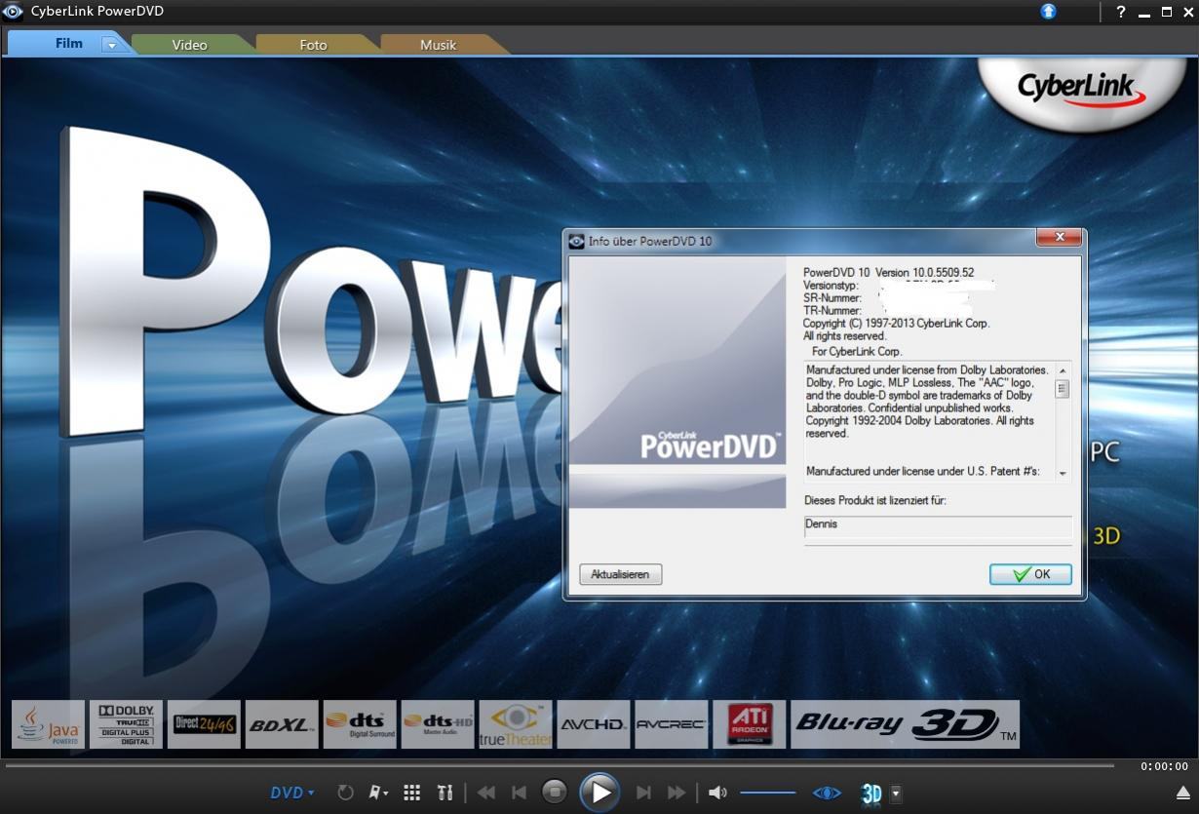The height and width of the screenshot is (814, 1199).
Task: Click the Dolby Digital Plus badge
Action: click(x=126, y=724)
